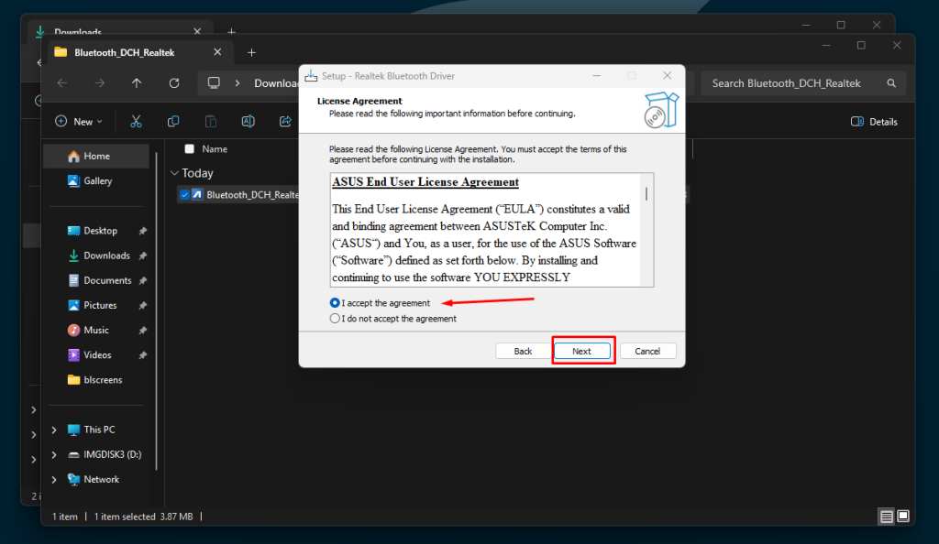The width and height of the screenshot is (939, 544).
Task: Click Cancel to exit the installer
Action: [x=648, y=351]
